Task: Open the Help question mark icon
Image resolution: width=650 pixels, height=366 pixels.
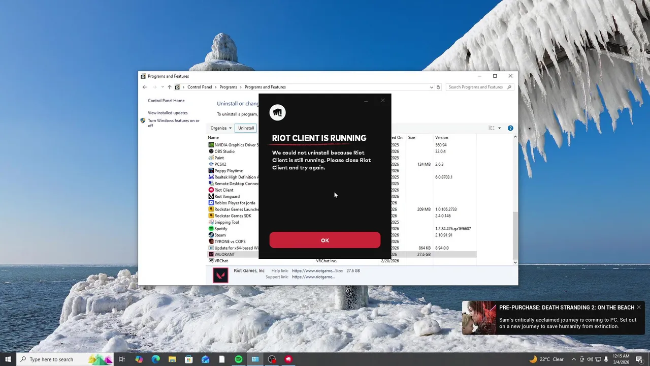Action: (x=510, y=128)
